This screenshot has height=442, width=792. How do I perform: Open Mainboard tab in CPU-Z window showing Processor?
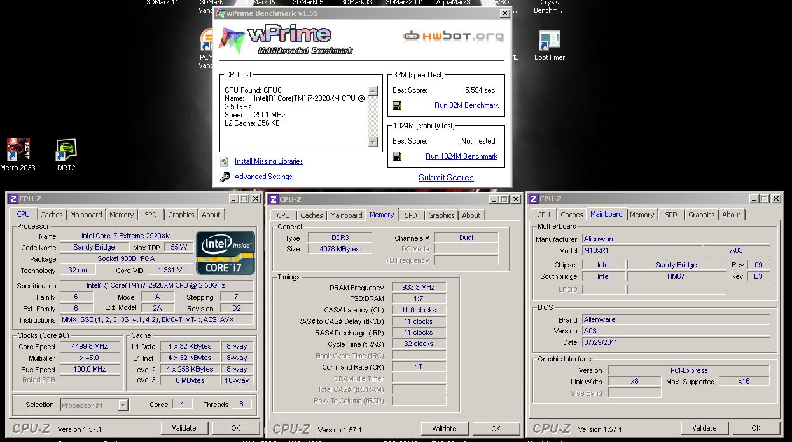click(x=86, y=215)
